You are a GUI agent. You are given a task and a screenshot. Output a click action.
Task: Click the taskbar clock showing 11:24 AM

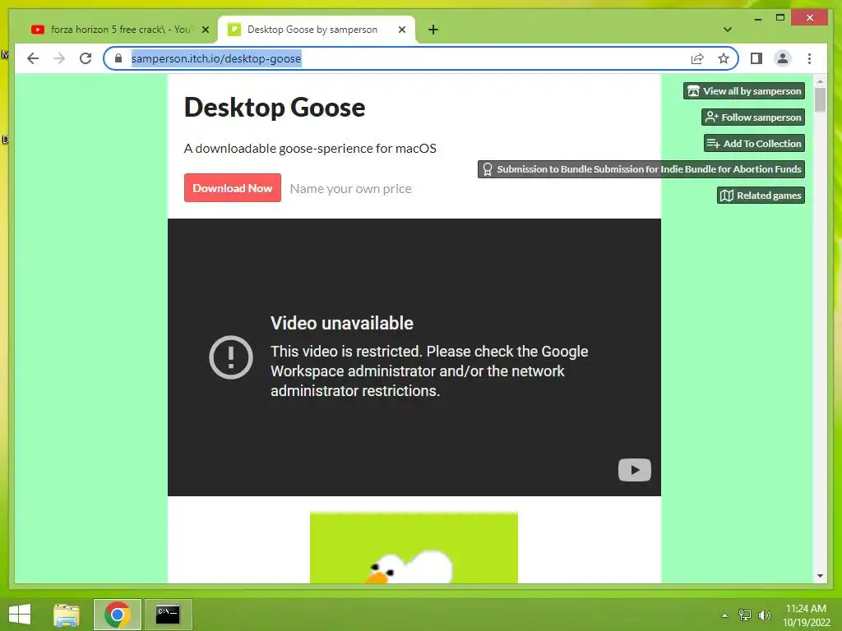[x=806, y=615]
